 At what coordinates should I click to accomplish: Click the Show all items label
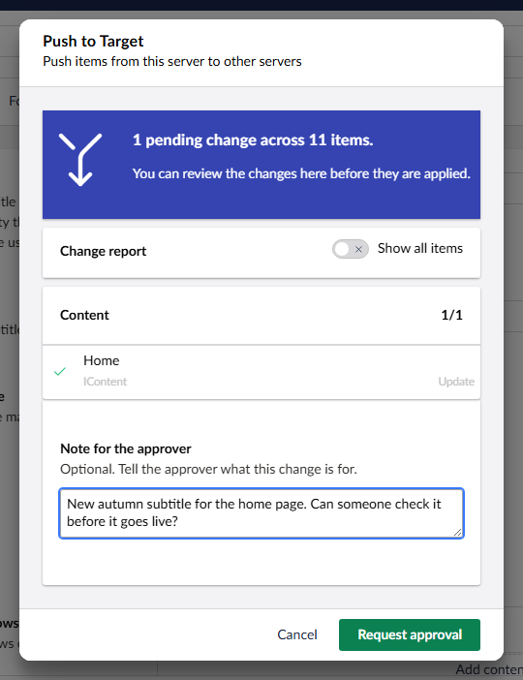[x=420, y=249]
